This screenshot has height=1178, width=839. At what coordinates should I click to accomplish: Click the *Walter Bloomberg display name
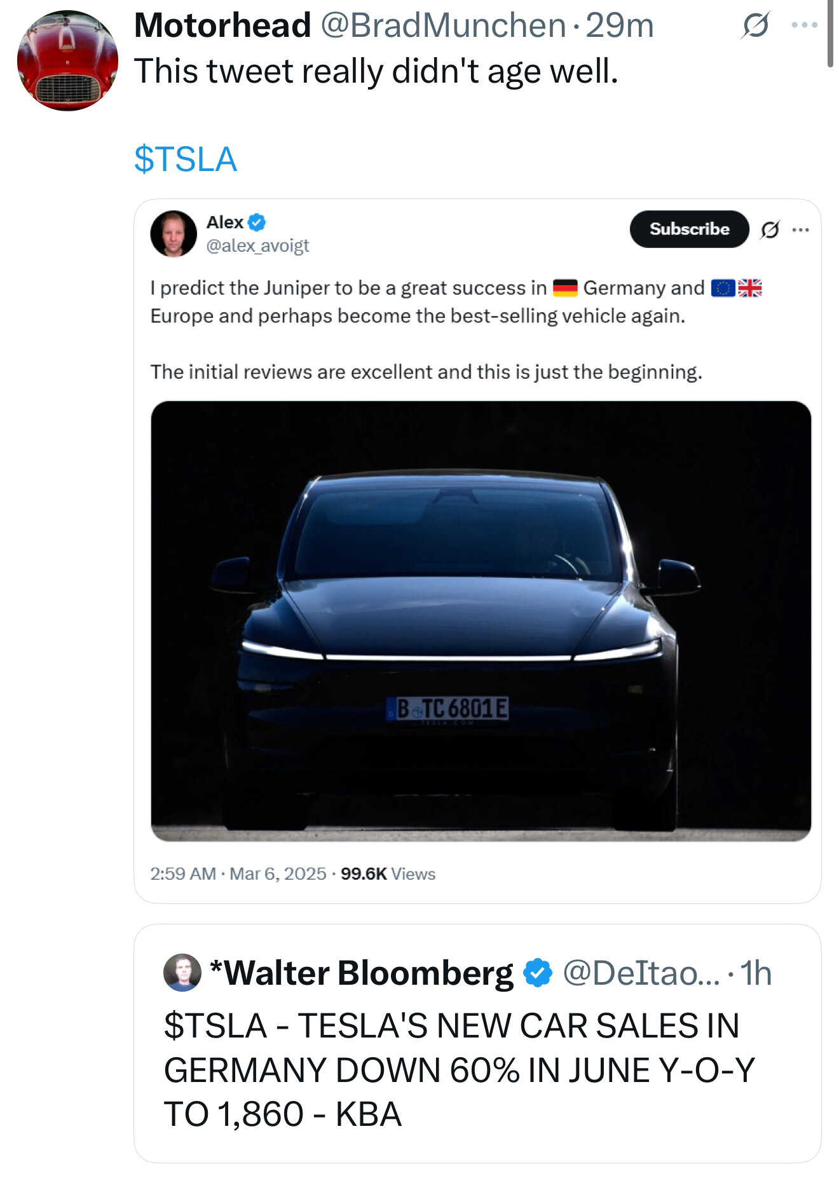pyautogui.click(x=361, y=973)
